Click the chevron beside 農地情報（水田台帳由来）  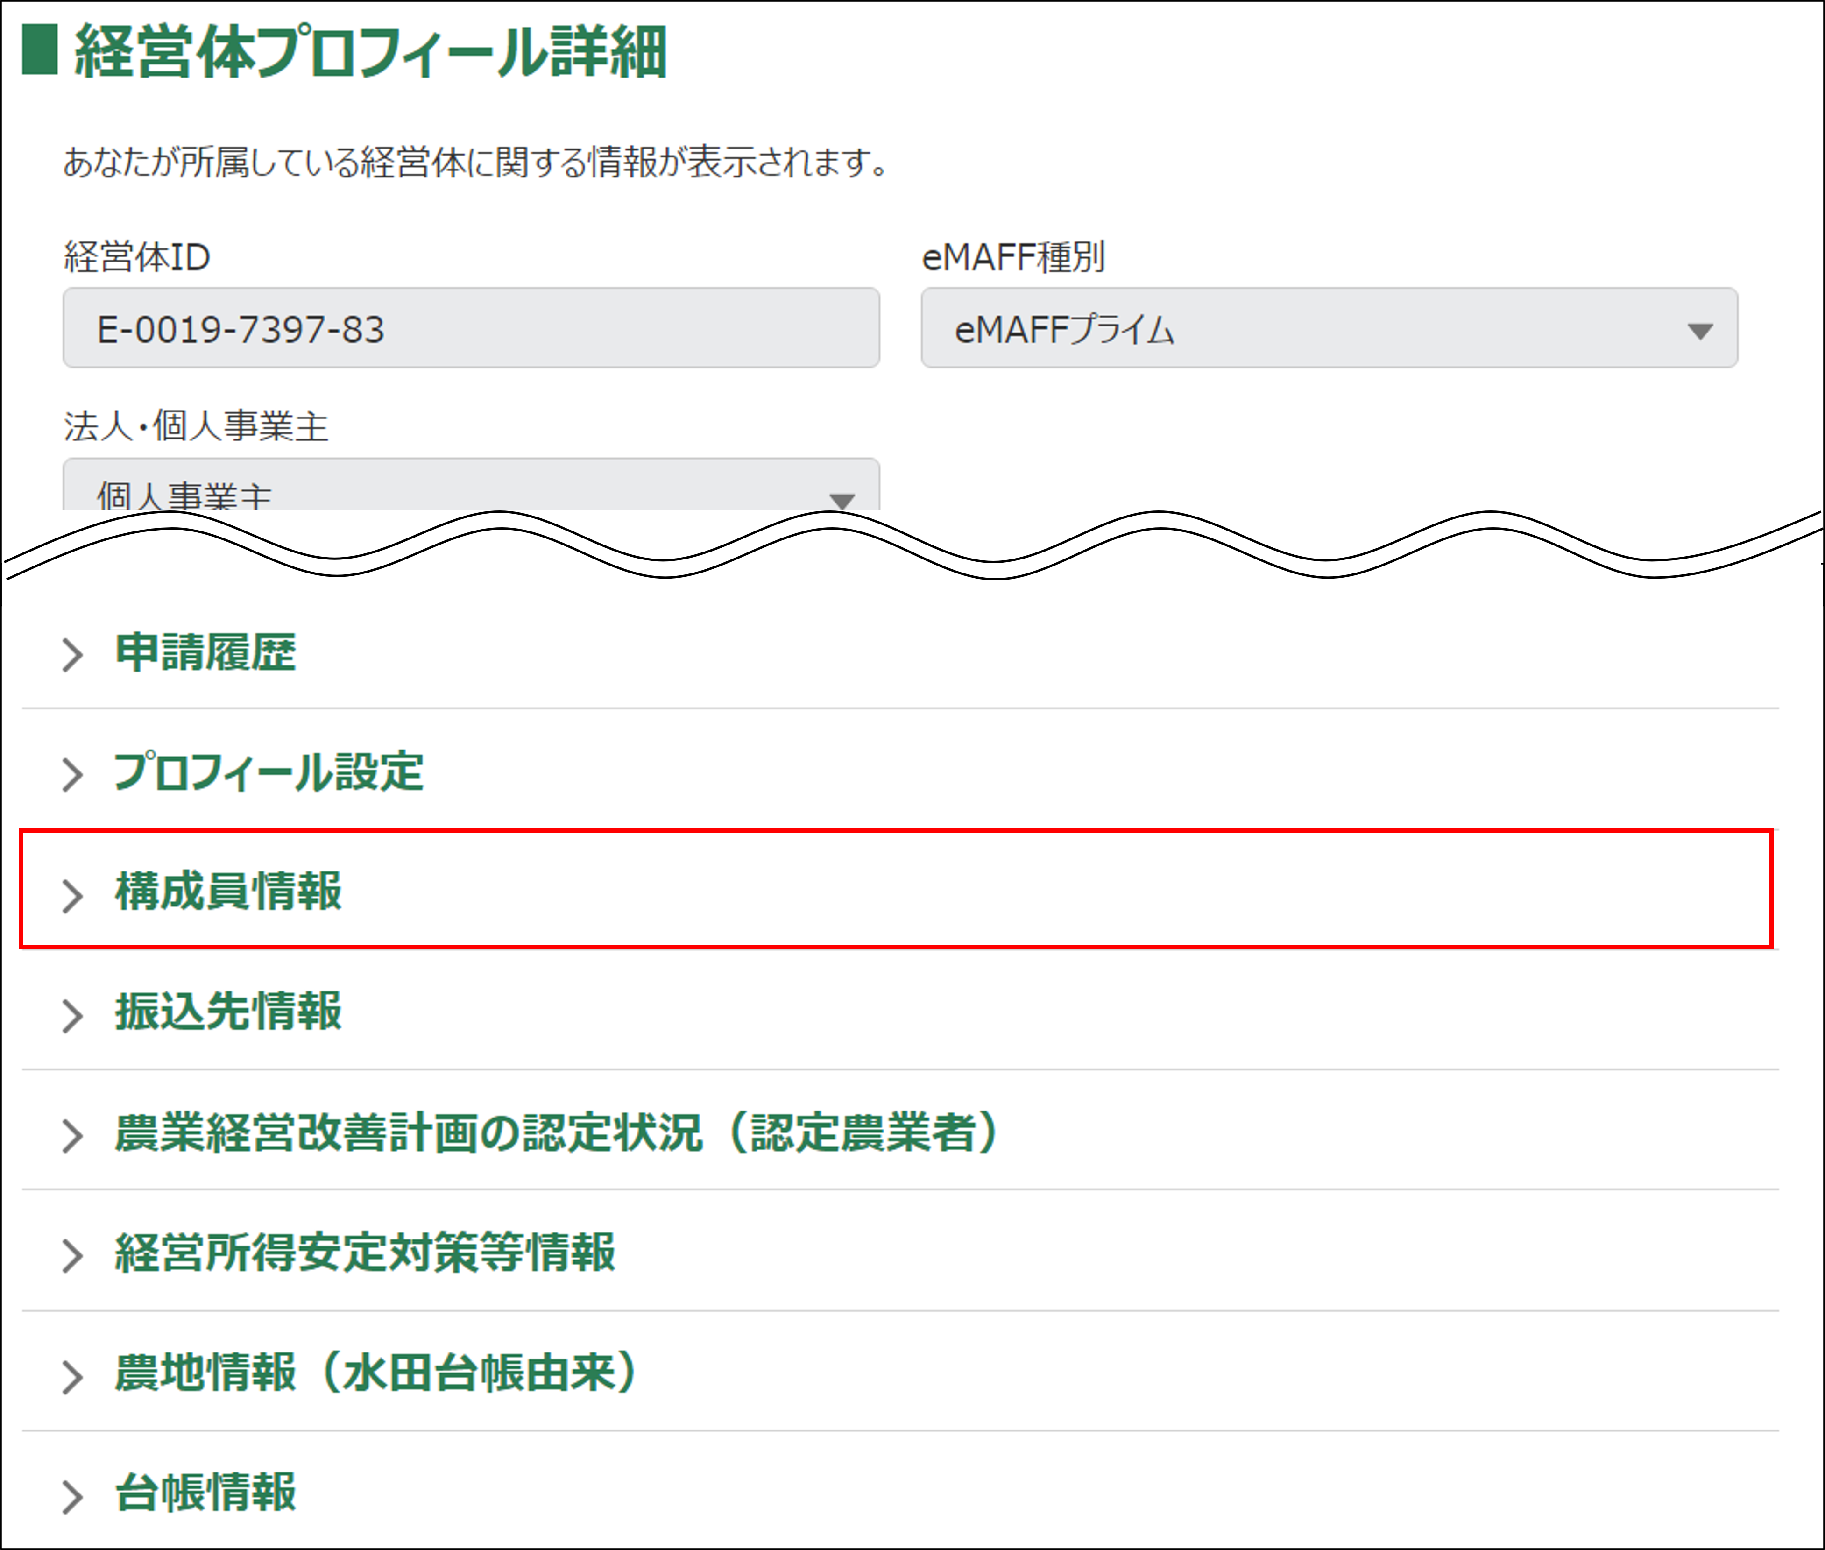pos(73,1377)
